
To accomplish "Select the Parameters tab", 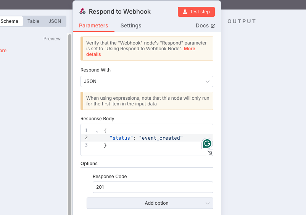I will [93, 25].
